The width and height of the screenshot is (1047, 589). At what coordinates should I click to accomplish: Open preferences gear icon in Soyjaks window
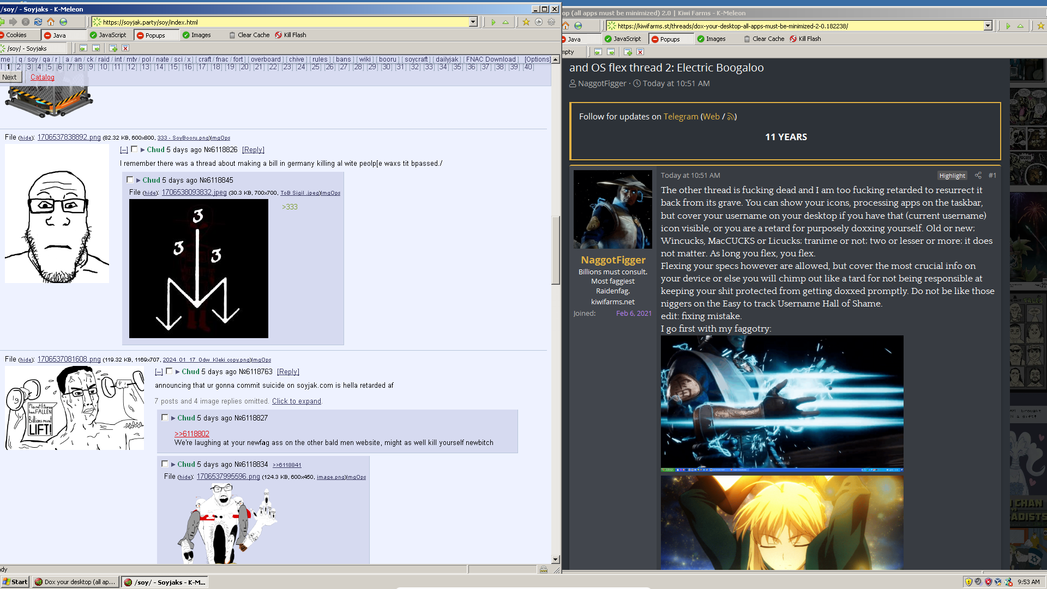coord(551,22)
